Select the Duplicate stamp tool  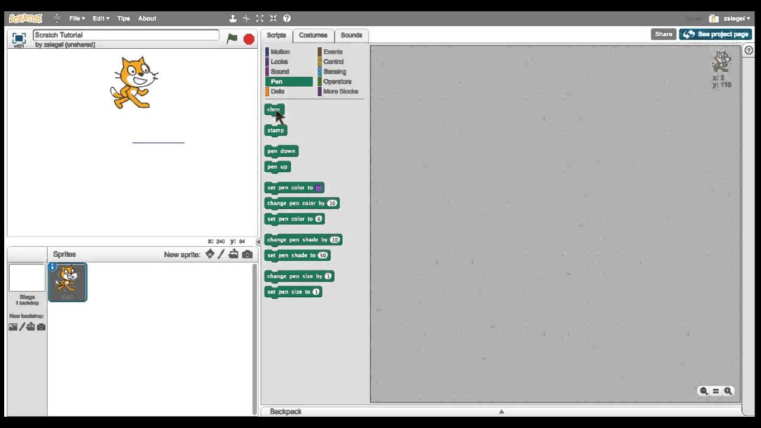click(x=233, y=18)
